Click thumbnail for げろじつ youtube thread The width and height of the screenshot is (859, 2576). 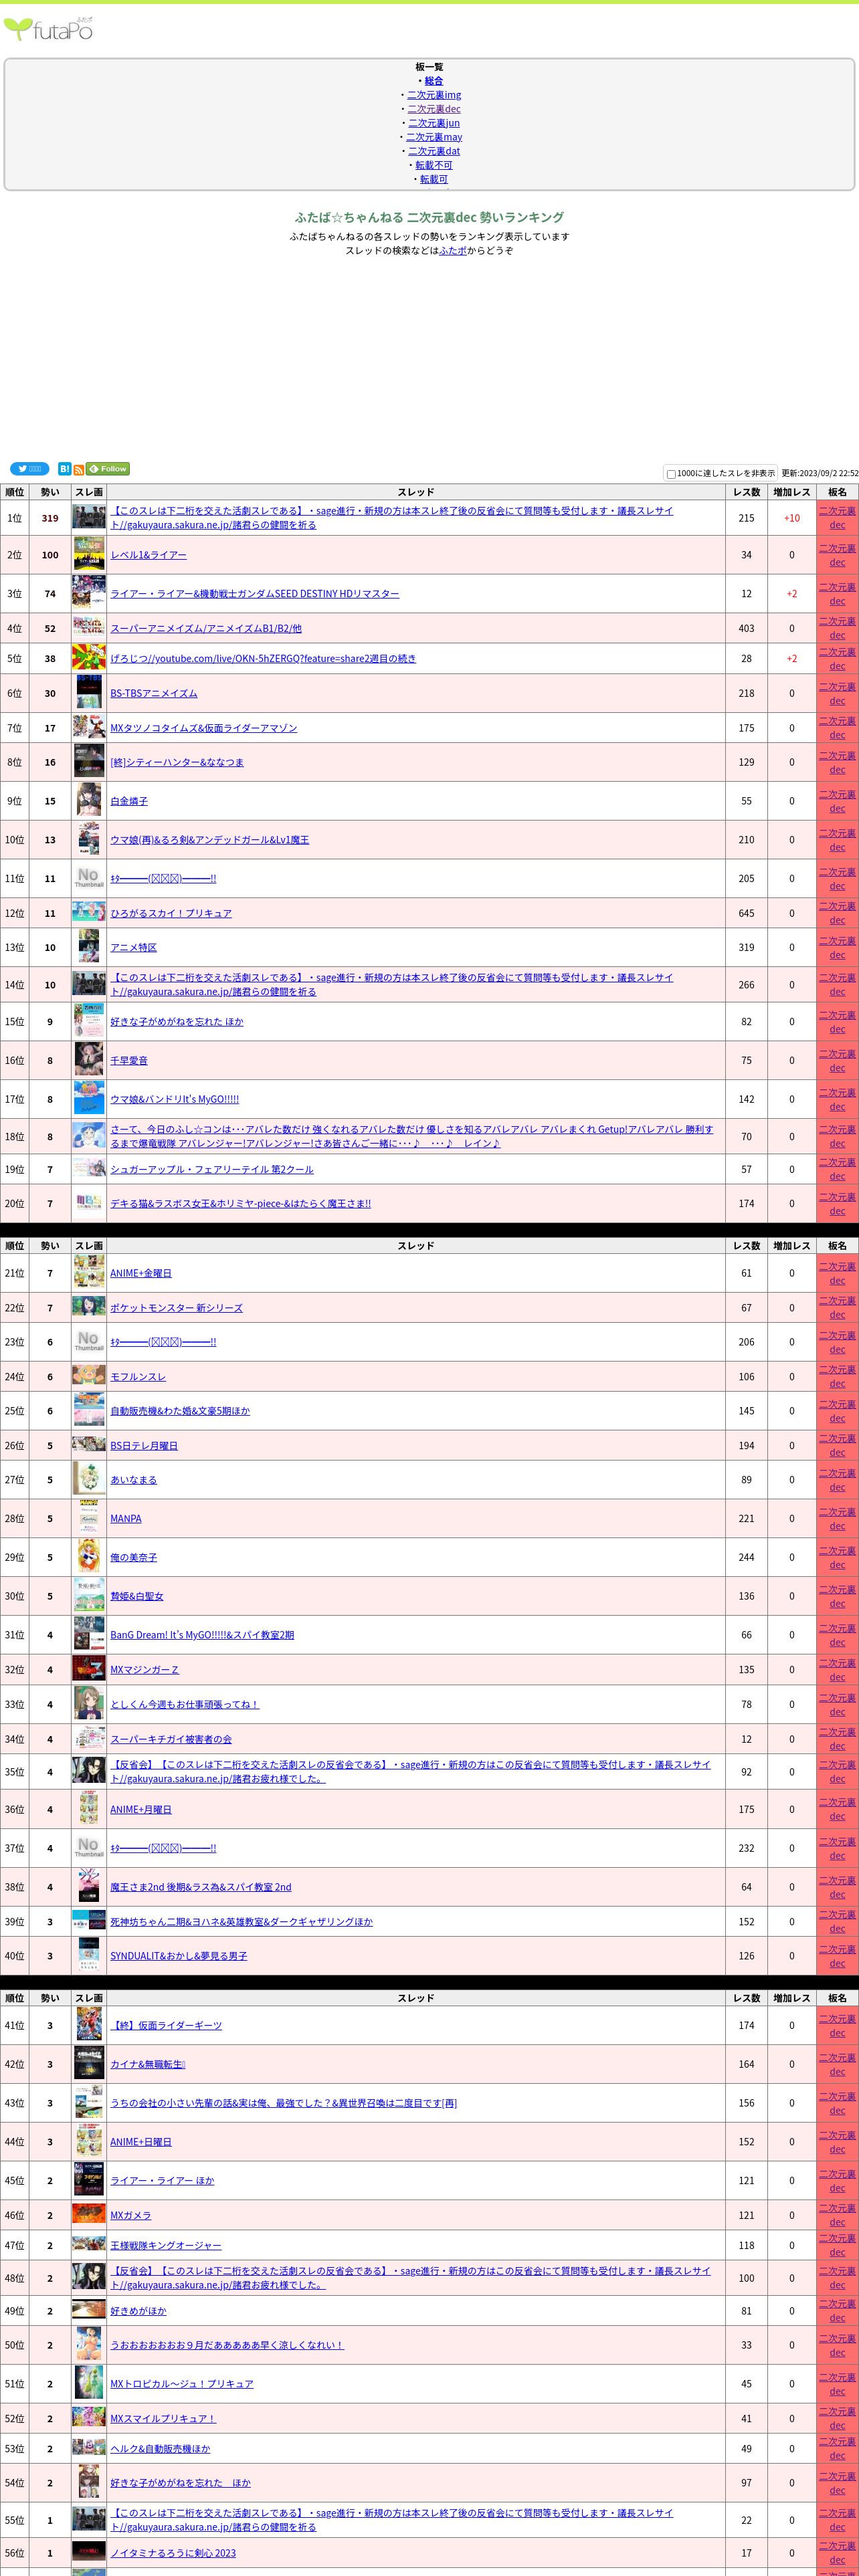click(89, 658)
